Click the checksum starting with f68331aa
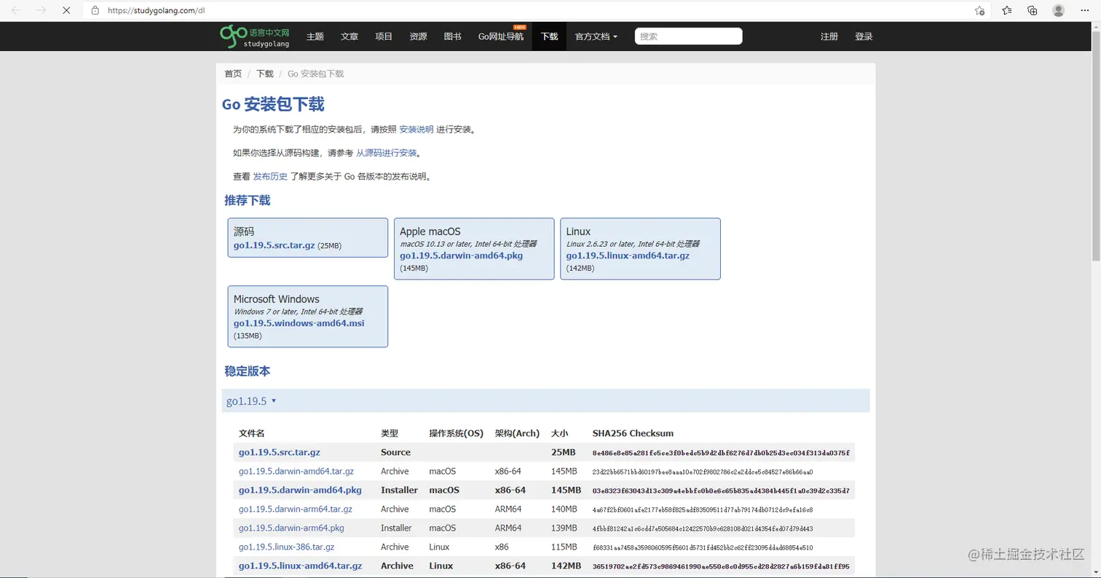The width and height of the screenshot is (1101, 578). [703, 547]
